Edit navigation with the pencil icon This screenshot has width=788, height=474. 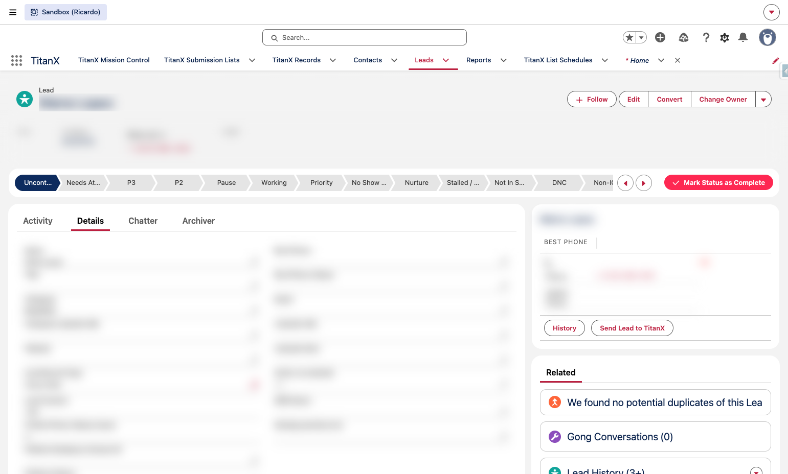[x=776, y=60]
